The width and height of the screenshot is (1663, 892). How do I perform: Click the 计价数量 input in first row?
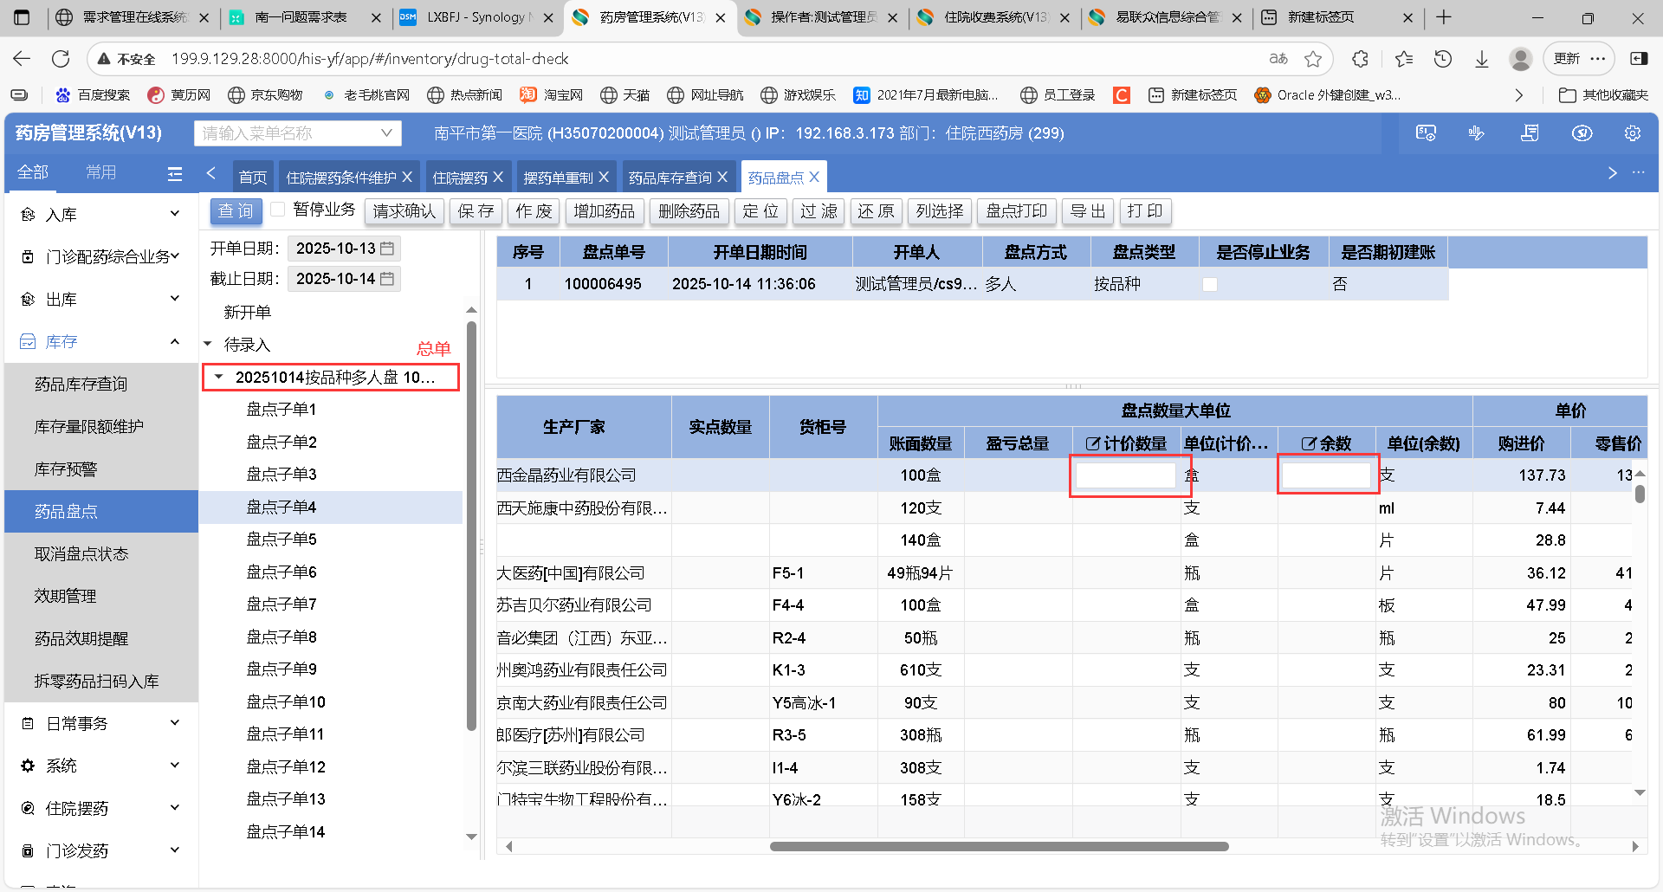(1126, 475)
